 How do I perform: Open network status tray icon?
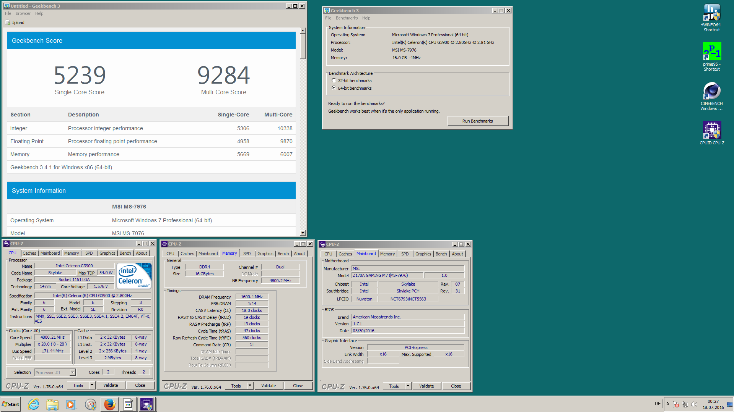[x=685, y=404]
